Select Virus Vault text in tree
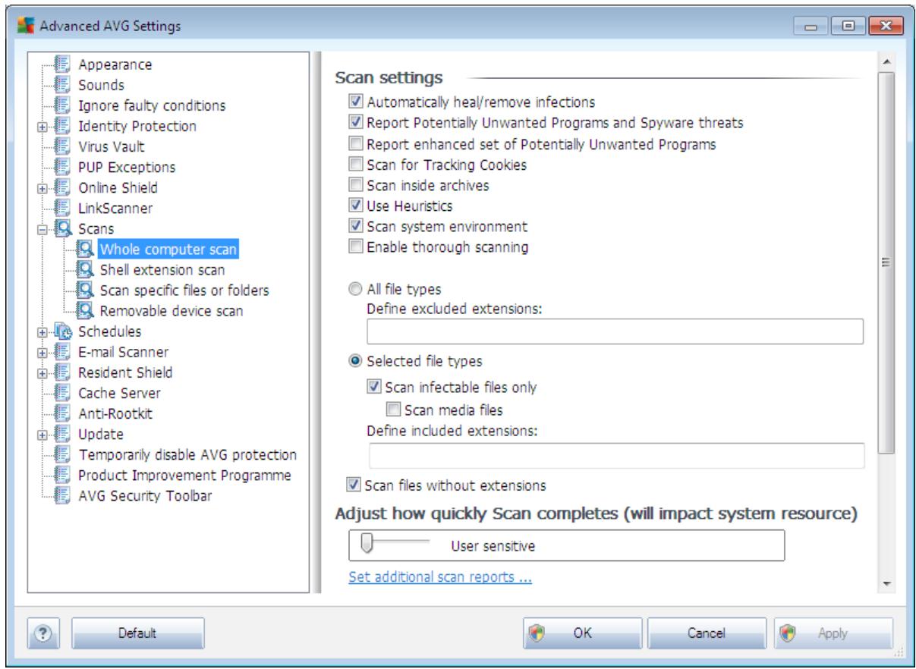916x669 pixels. tap(111, 146)
